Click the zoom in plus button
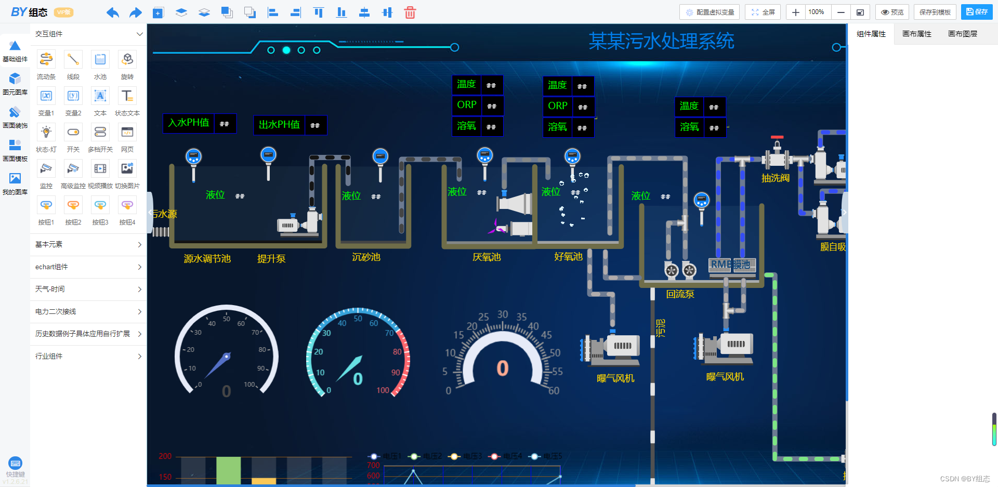Image resolution: width=998 pixels, height=487 pixels. click(x=795, y=12)
